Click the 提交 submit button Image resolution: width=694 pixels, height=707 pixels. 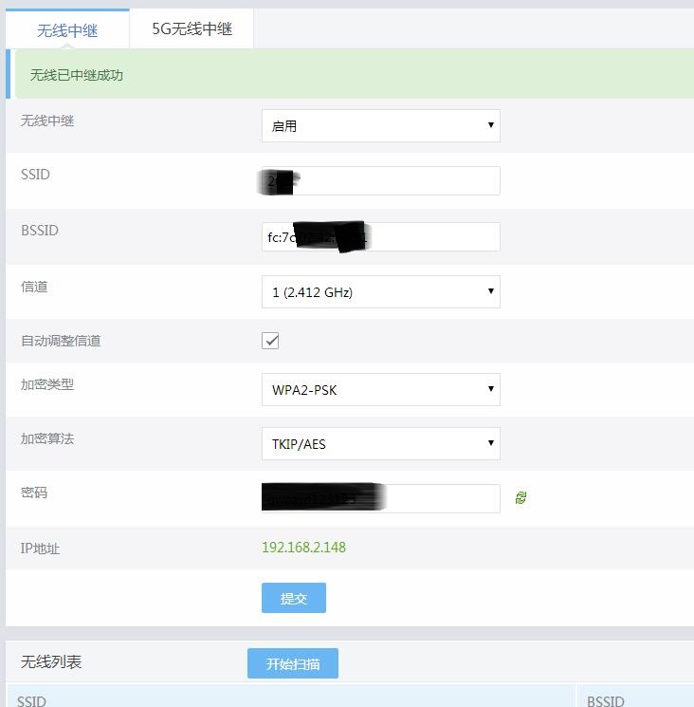[294, 598]
